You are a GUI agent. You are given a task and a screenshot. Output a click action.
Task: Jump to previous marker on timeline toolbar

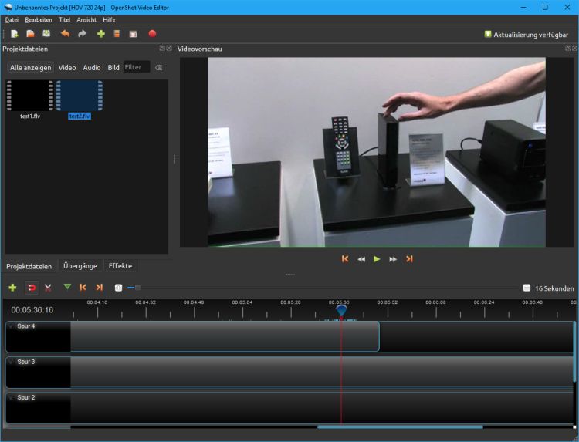[x=83, y=288]
